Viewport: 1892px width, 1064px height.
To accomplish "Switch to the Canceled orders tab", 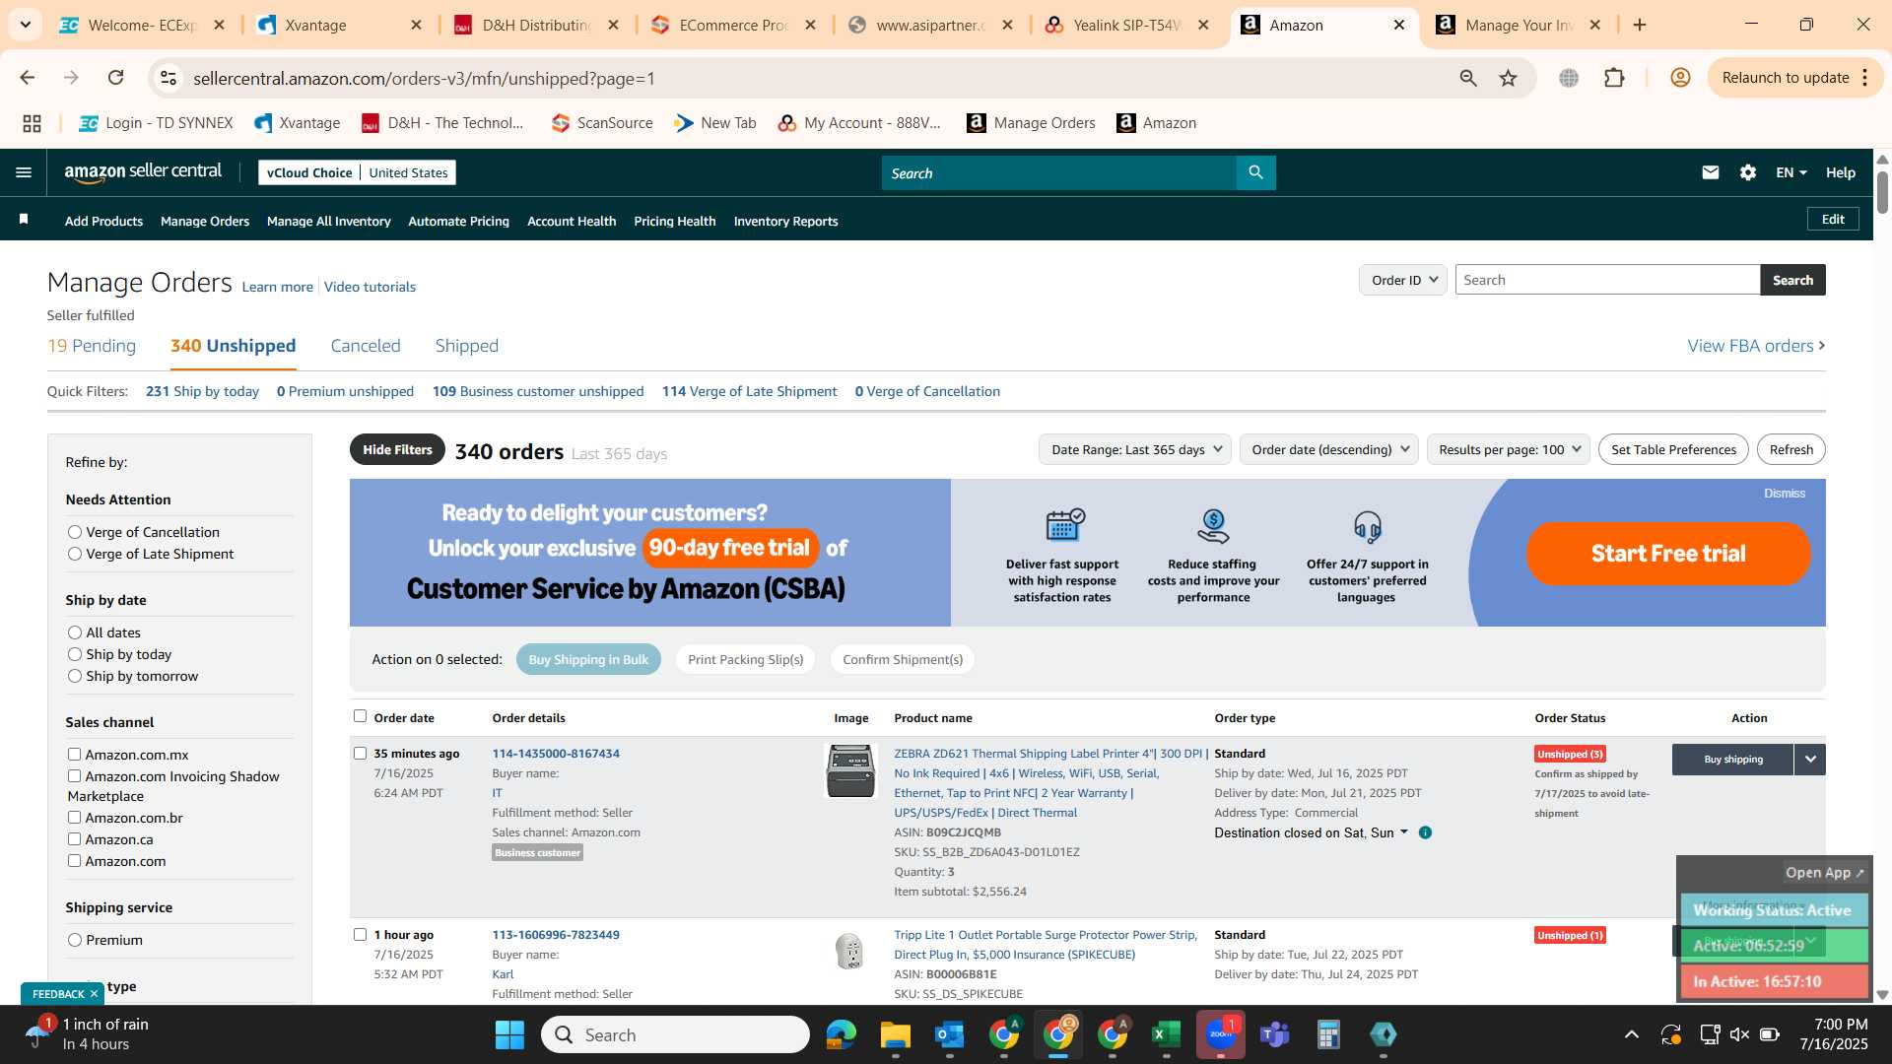I will click(366, 346).
